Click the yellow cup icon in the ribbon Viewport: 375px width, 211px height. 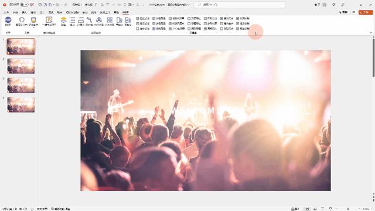pos(33,20)
